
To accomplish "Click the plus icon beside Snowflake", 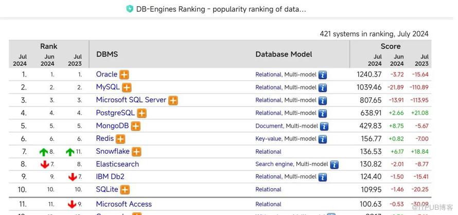I will tap(136, 152).
